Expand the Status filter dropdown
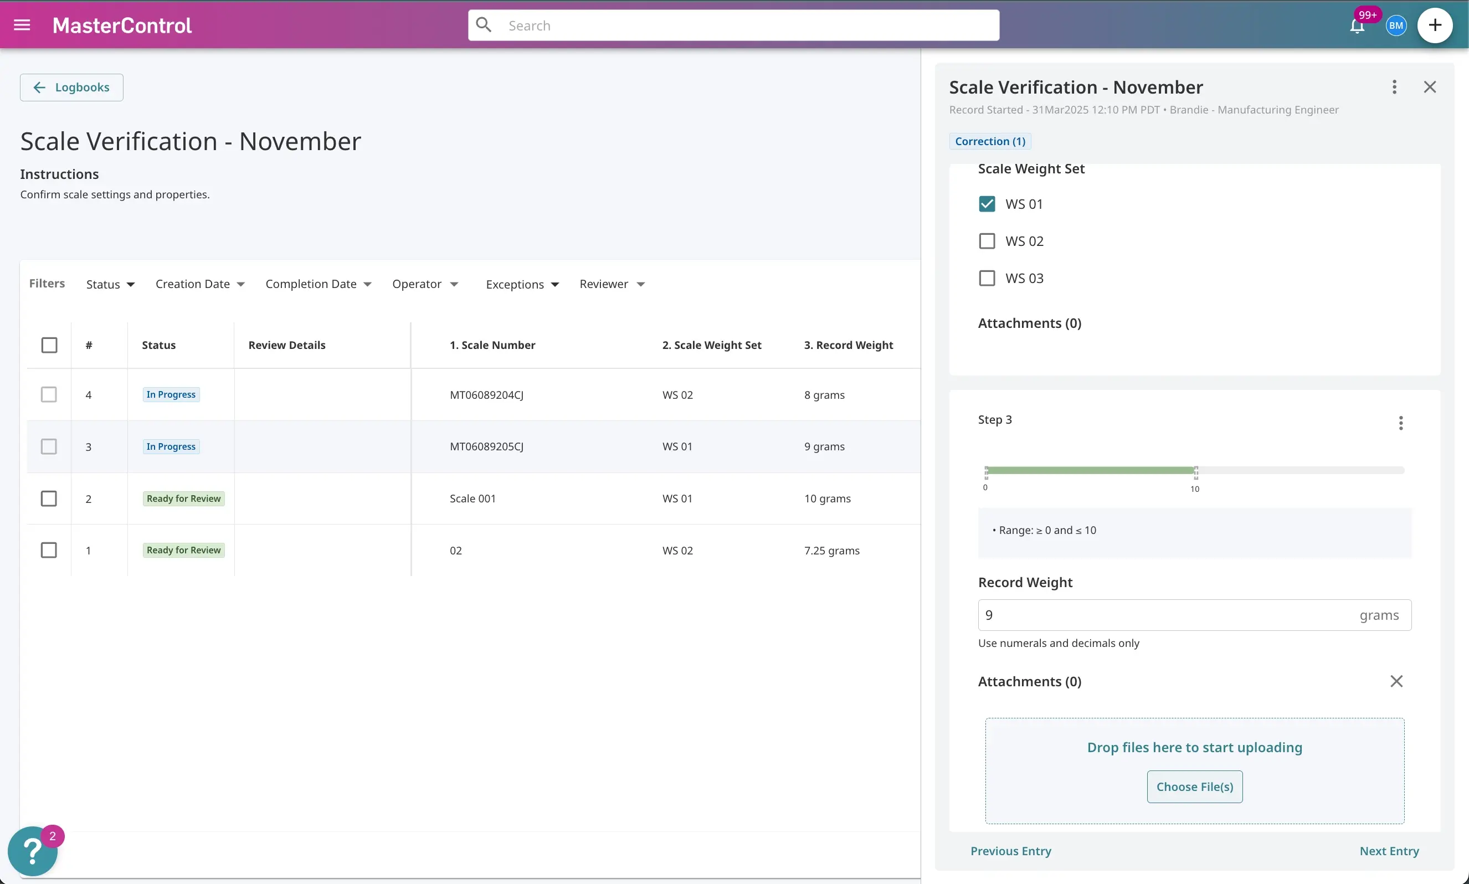 (x=111, y=284)
